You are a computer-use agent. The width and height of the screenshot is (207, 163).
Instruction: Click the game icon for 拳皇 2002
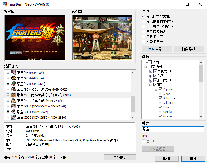13,117
